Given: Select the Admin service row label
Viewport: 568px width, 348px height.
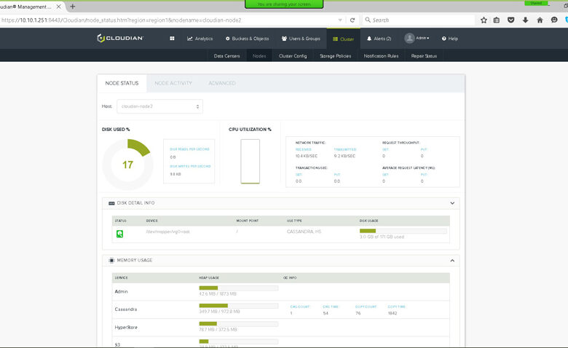Looking at the screenshot, I should pos(121,291).
